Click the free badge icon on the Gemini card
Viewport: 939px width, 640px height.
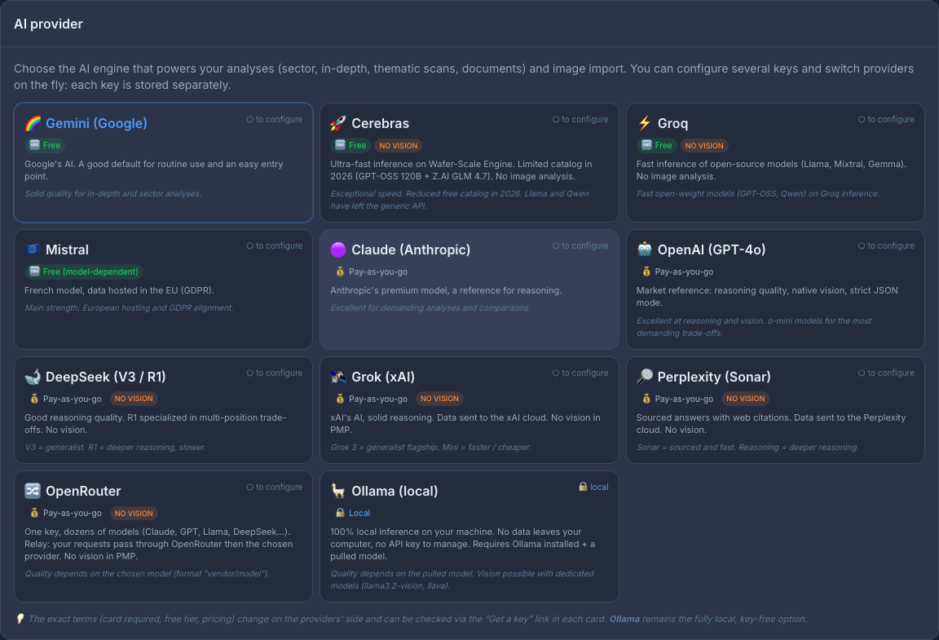pyautogui.click(x=35, y=145)
